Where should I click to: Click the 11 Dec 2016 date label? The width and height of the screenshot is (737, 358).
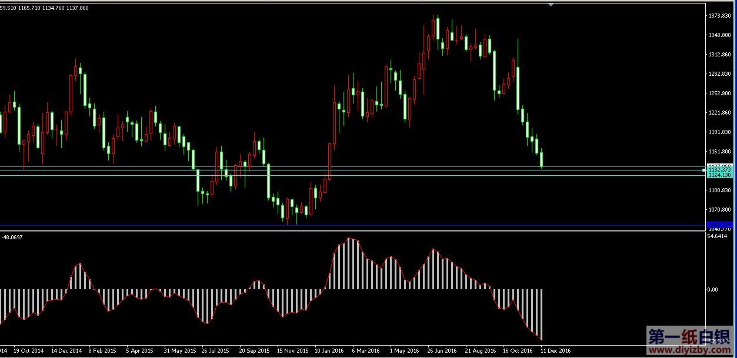556,351
